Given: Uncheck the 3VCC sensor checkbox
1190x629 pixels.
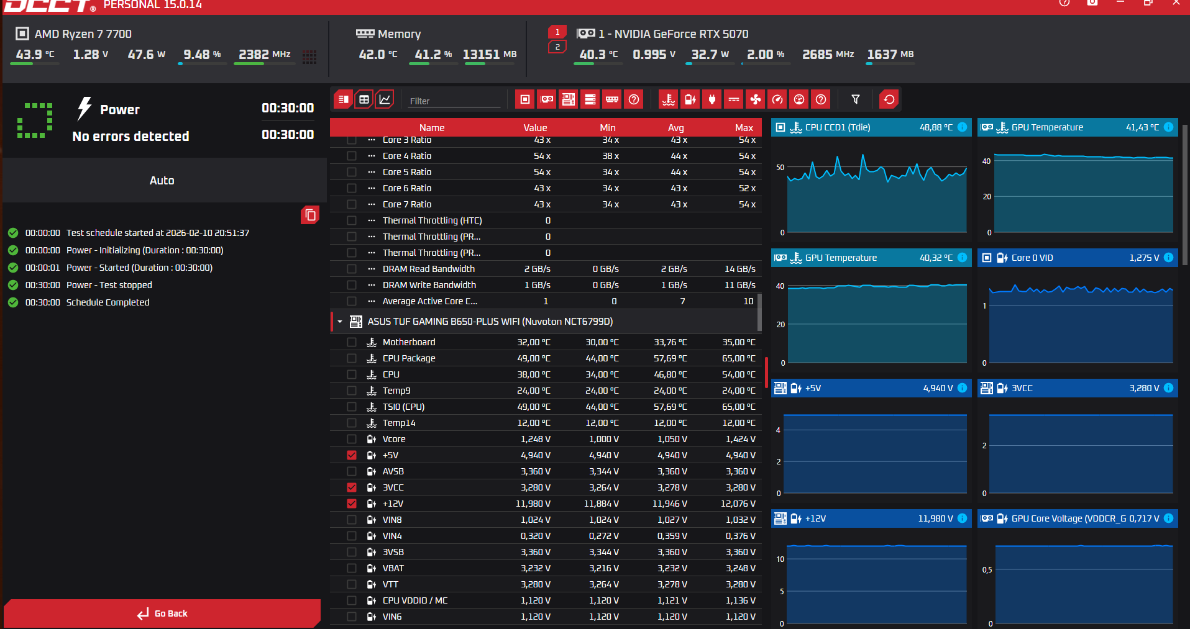Looking at the screenshot, I should 352,487.
